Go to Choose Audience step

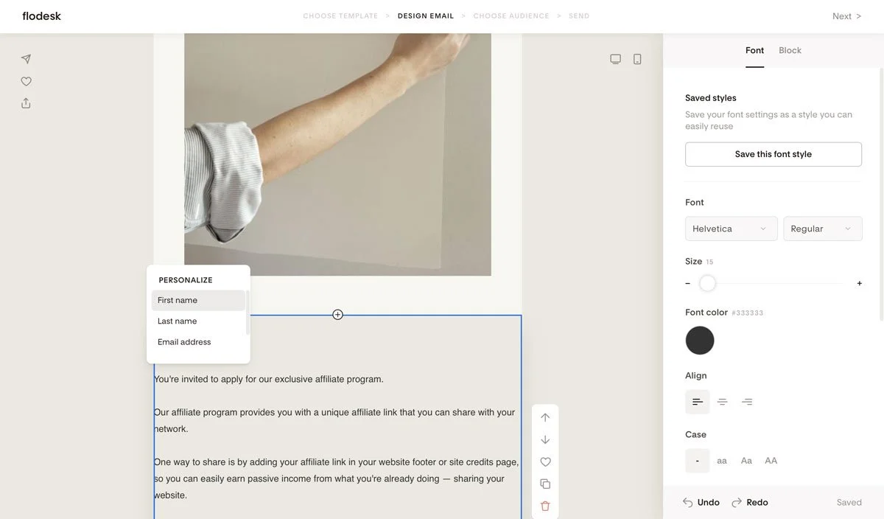511,16
